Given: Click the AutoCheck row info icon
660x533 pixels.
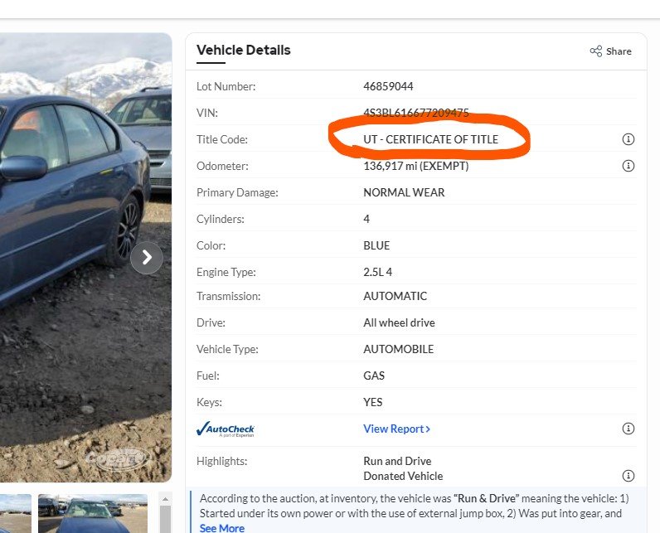Looking at the screenshot, I should [x=628, y=429].
